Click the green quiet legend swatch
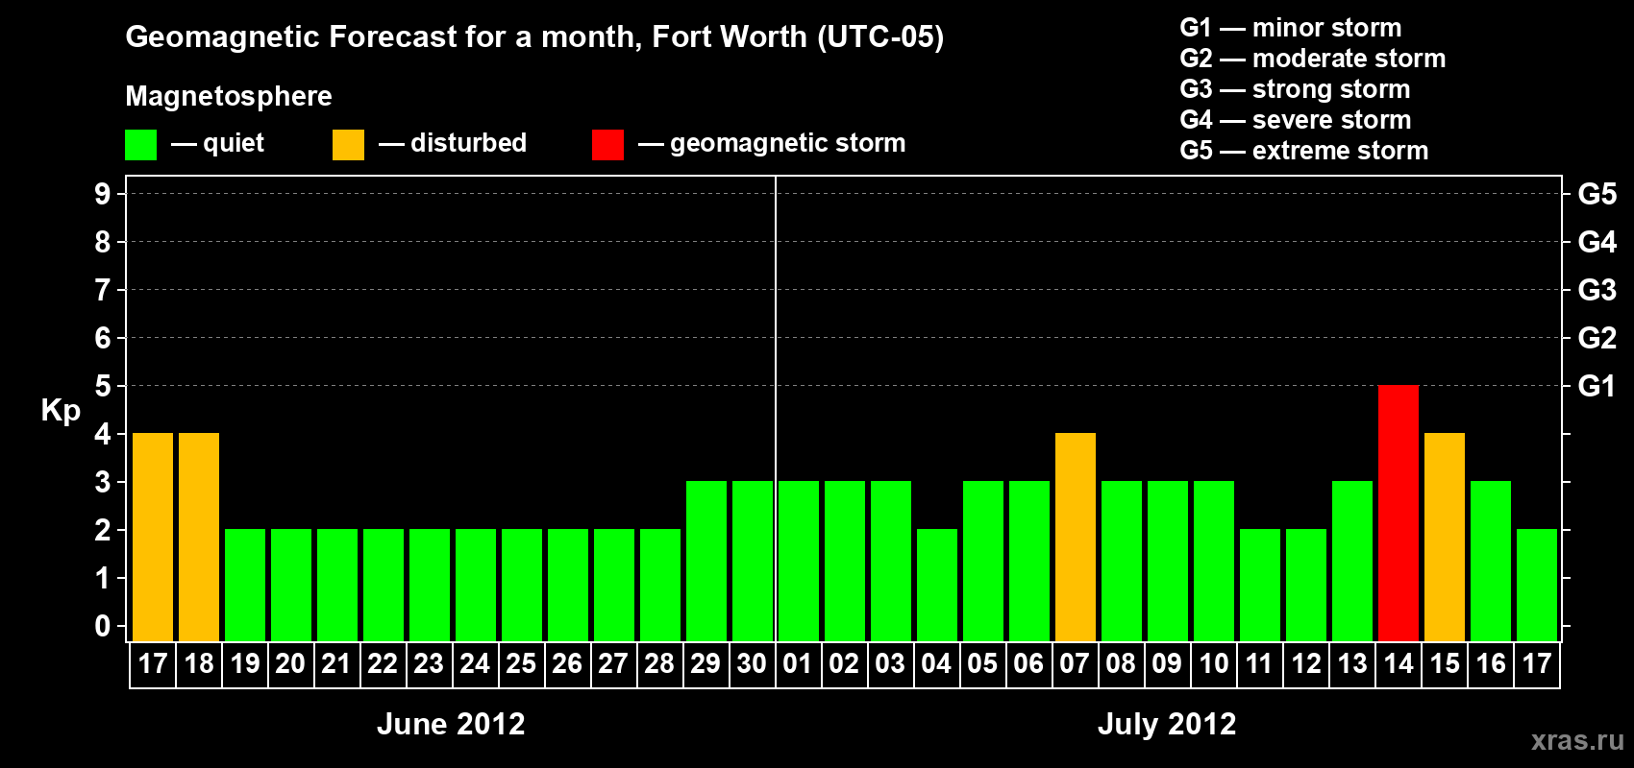 (x=140, y=145)
